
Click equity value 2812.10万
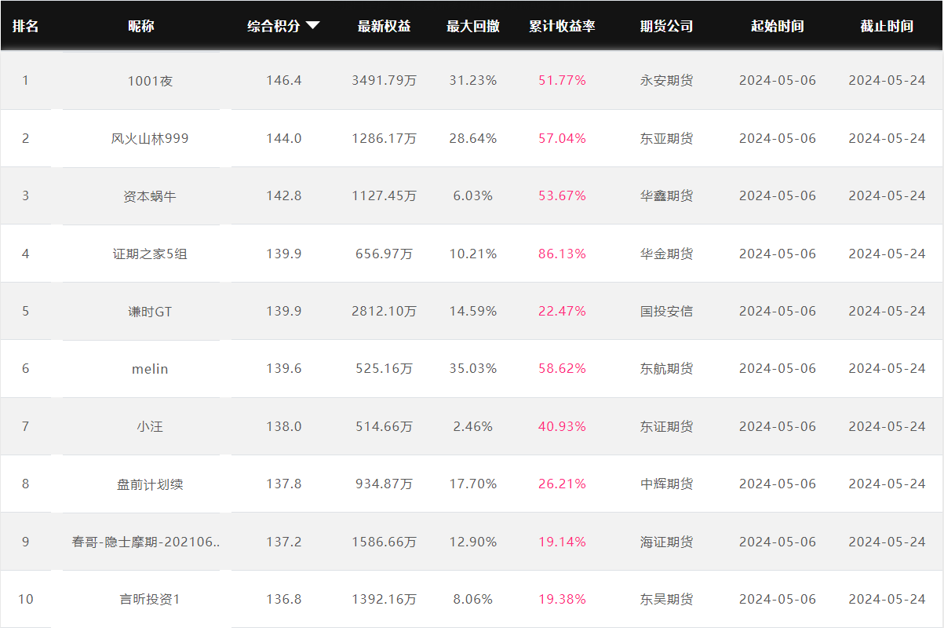tap(384, 311)
